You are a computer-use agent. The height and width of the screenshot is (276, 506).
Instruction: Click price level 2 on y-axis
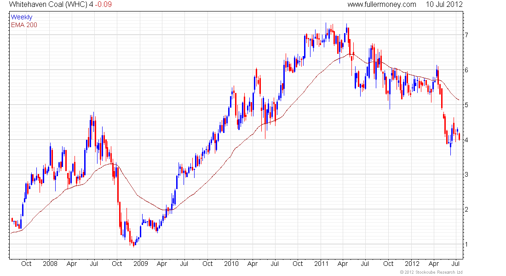coord(466,209)
